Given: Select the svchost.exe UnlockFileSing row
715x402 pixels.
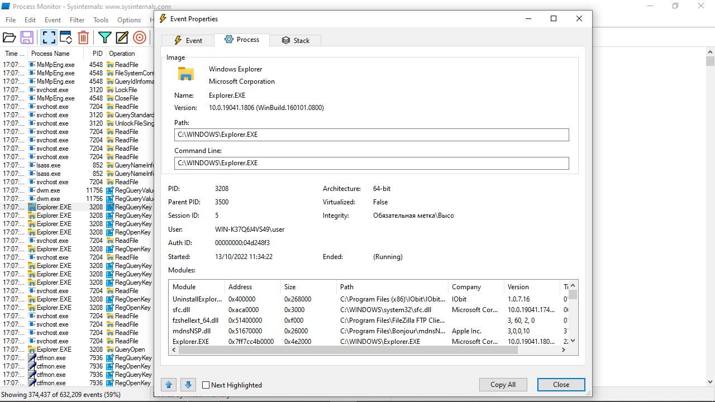Looking at the screenshot, I should click(77, 123).
